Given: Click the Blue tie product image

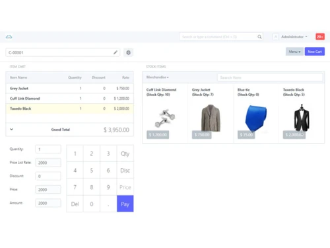Looking at the screenshot, I should pos(256,118).
